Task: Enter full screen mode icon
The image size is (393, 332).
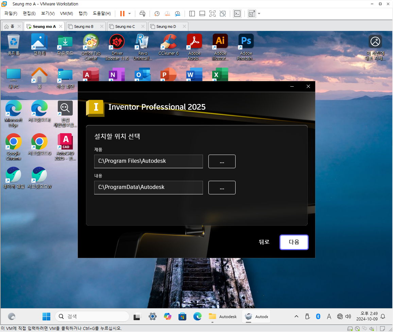Action: pos(212,14)
